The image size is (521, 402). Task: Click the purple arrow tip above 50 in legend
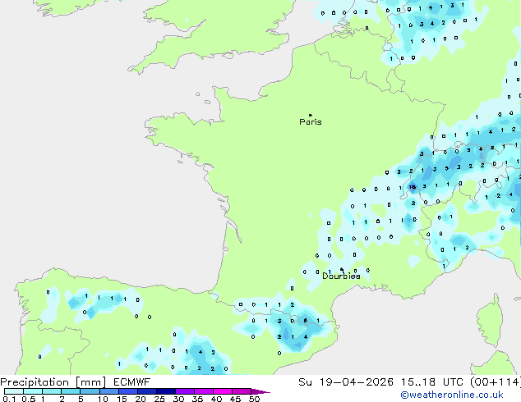(260, 391)
